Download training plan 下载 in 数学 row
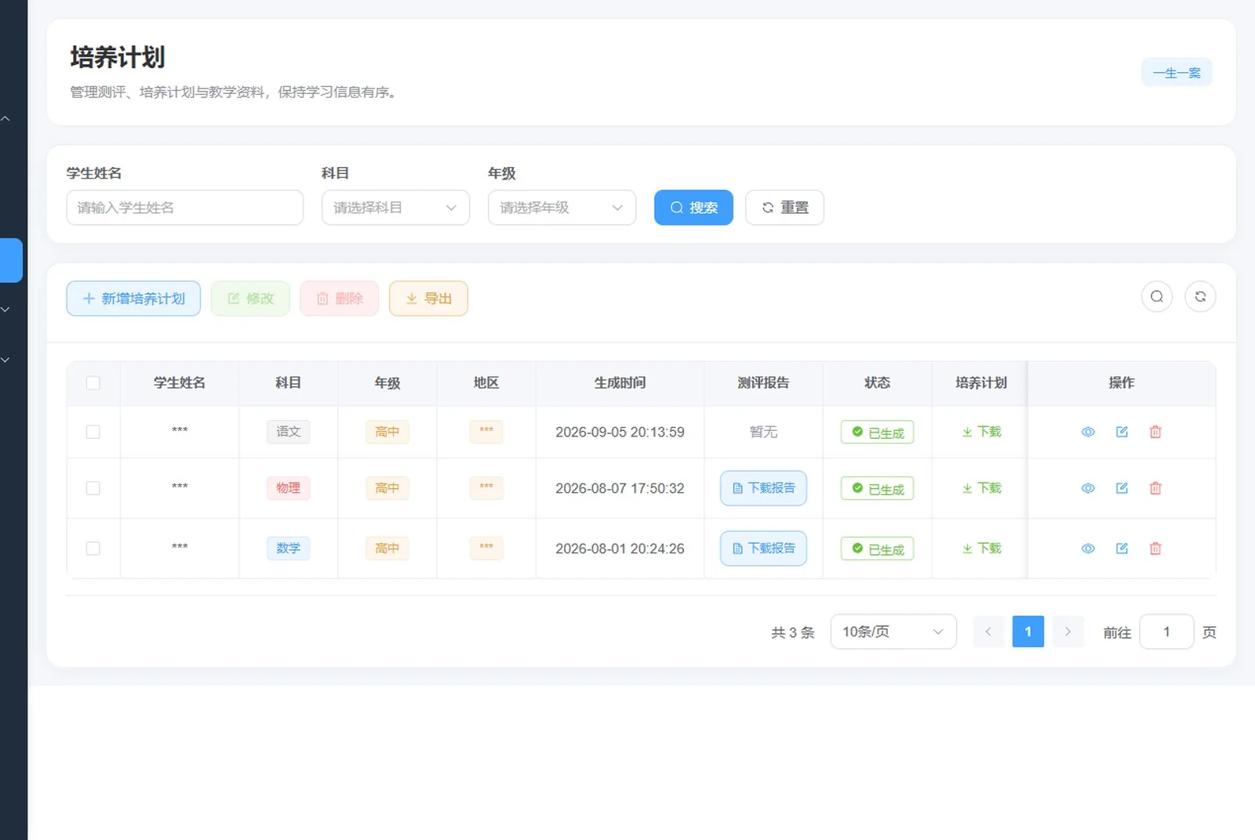Screen dimensions: 1255x840 [981, 549]
